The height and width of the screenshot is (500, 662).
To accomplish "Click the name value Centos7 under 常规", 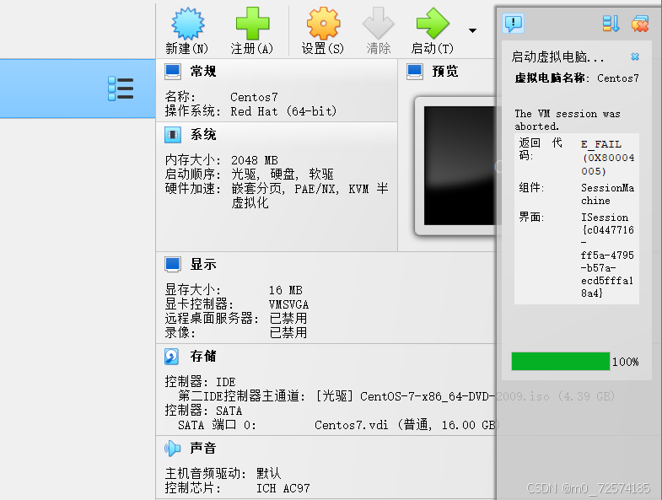I will point(254,97).
